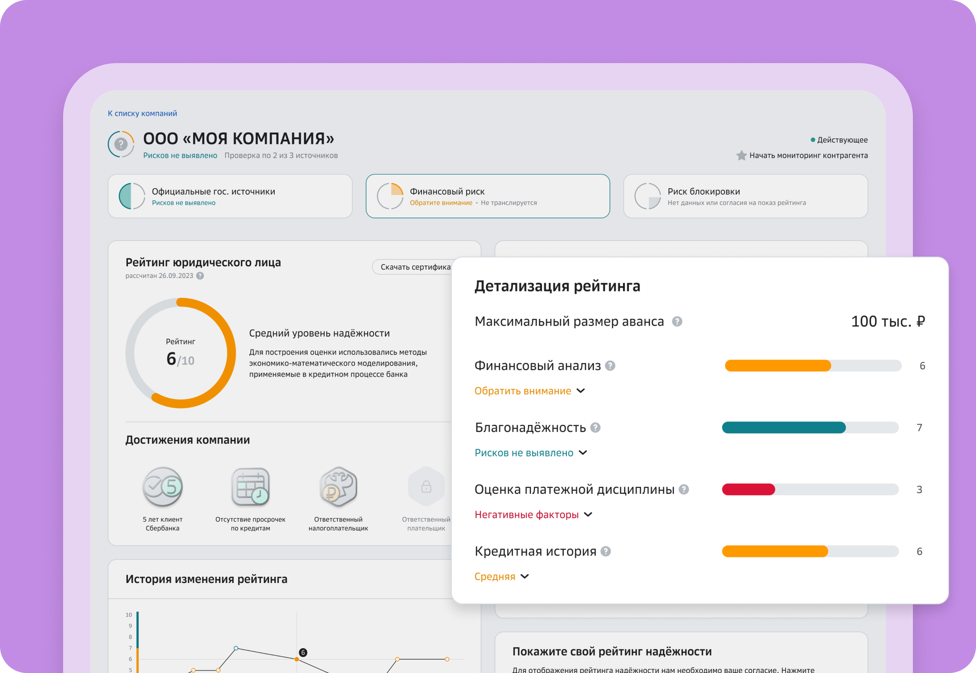The width and height of the screenshot is (976, 673).
Task: Click help icon next to 'рассчитан 26.09.2023'
Action: [200, 276]
